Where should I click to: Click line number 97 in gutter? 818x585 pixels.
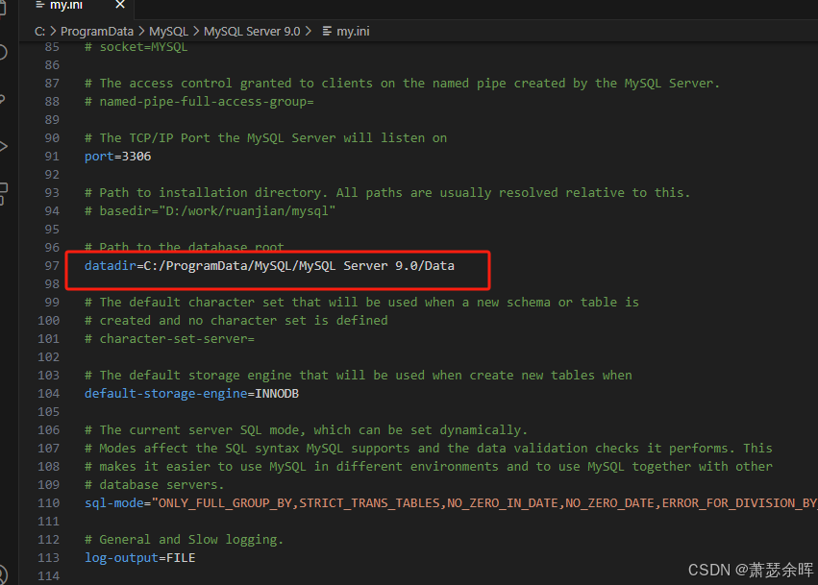[x=51, y=265]
